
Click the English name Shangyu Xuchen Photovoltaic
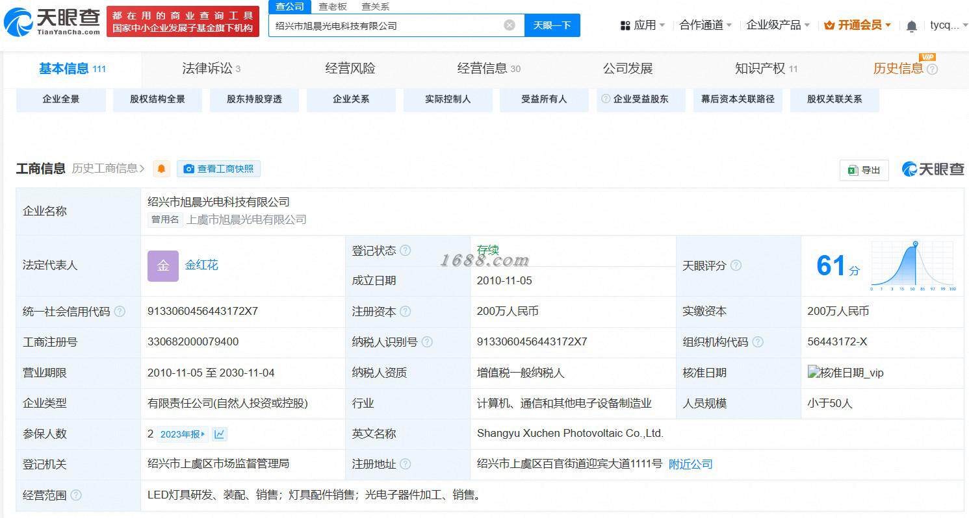pos(570,434)
